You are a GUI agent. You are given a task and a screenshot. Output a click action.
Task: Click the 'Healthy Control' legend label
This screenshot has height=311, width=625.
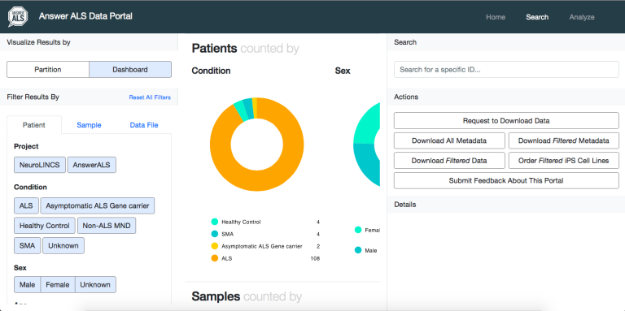[x=241, y=222]
